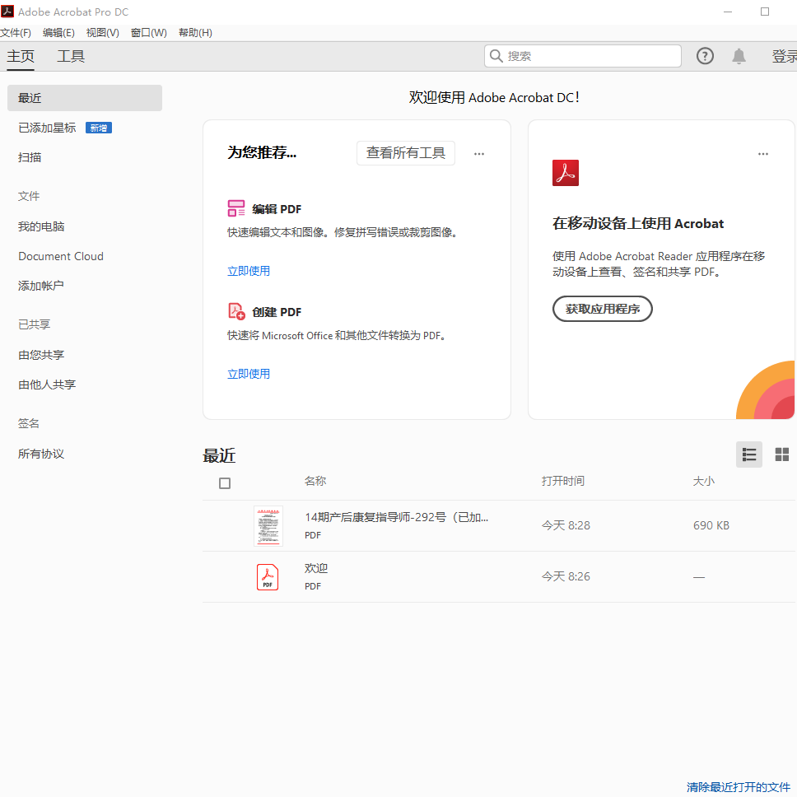Select 由您共享 in the sidebar
Image resolution: width=797 pixels, height=797 pixels.
[41, 355]
